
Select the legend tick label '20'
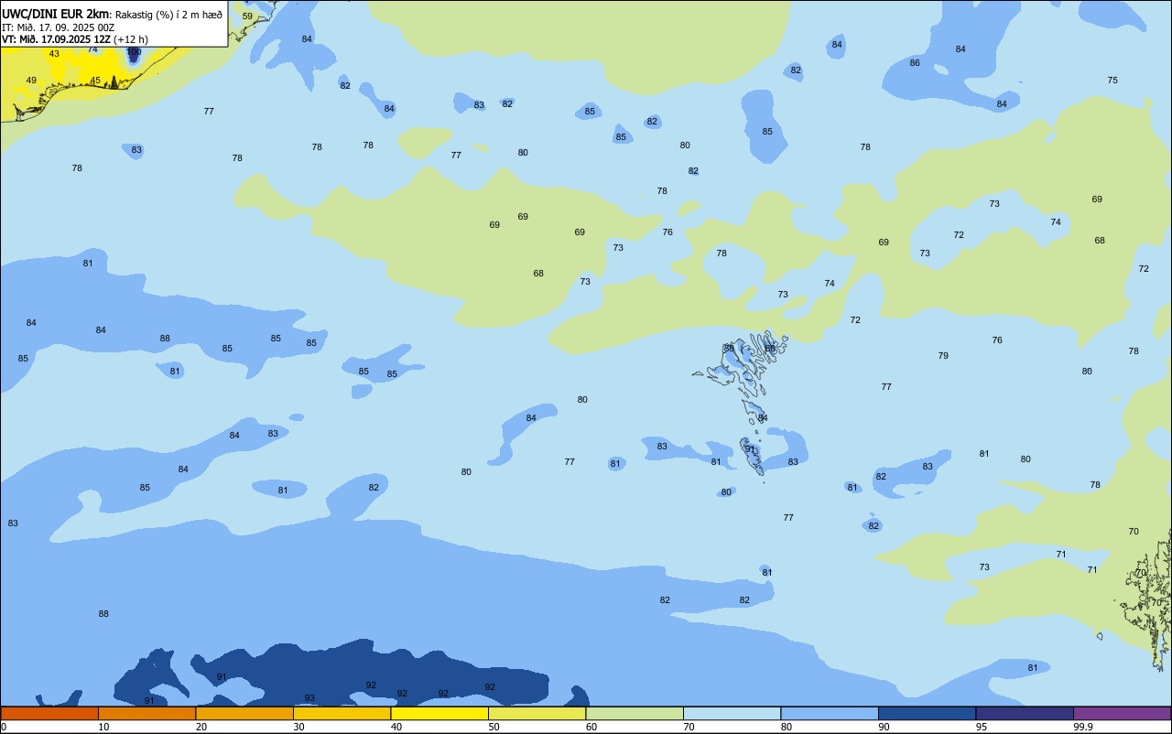point(201,727)
